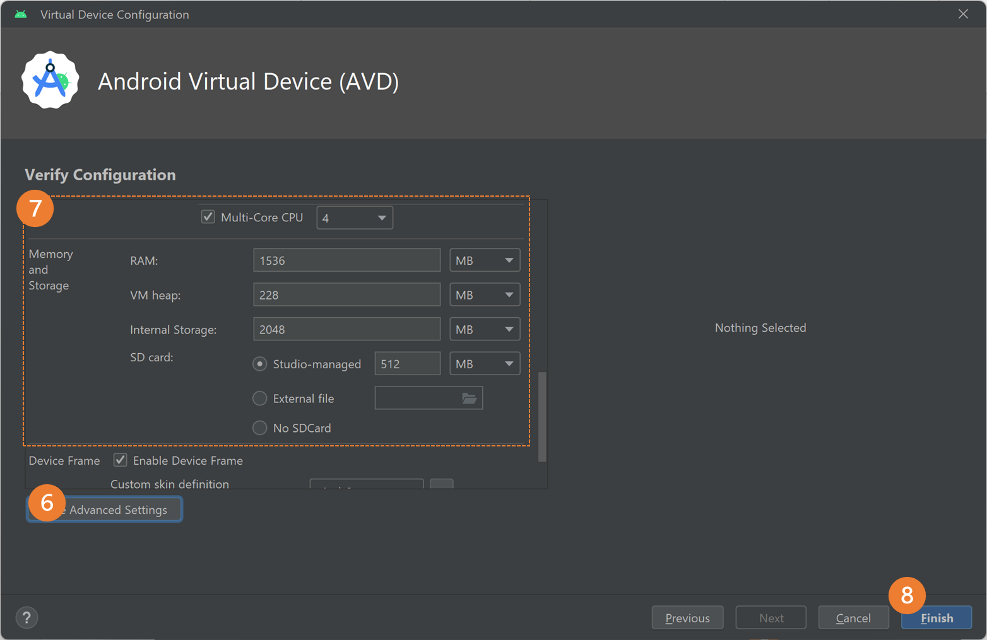Toggle the Multi-Core CPU checkbox
The width and height of the screenshot is (987, 640).
(208, 217)
